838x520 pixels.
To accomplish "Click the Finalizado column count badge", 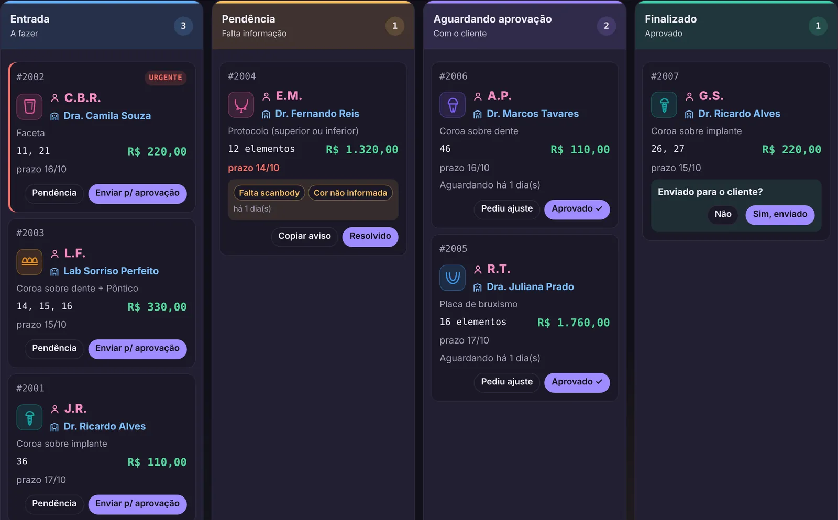I will [818, 26].
